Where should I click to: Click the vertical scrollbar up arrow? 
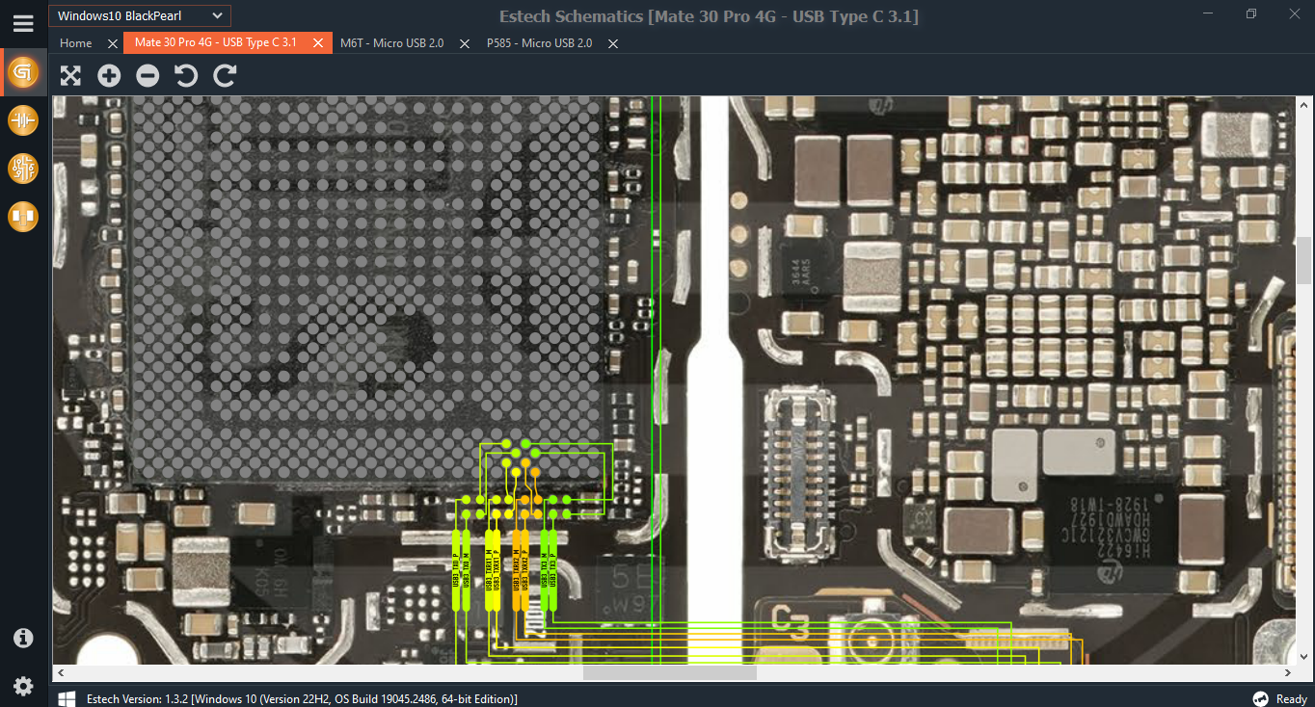pos(1304,103)
